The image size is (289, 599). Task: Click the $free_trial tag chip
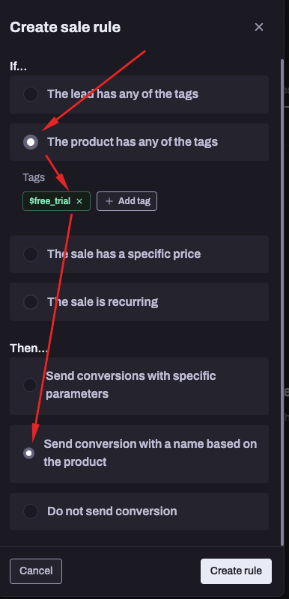[x=57, y=201]
